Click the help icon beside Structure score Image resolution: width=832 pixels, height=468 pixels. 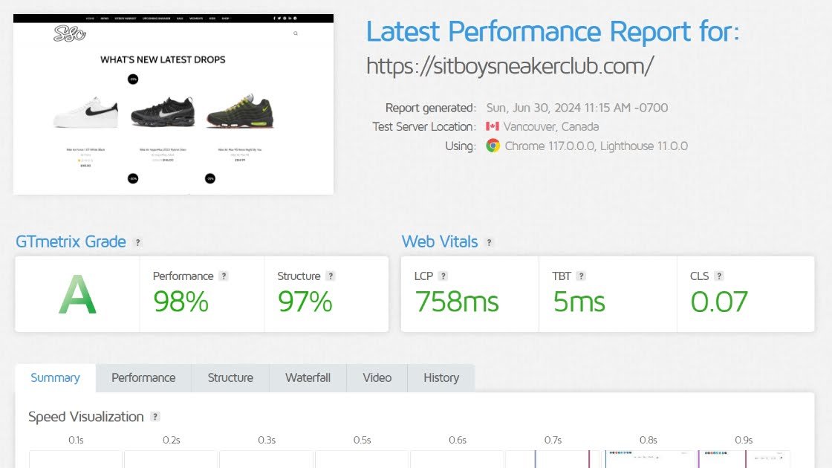331,276
